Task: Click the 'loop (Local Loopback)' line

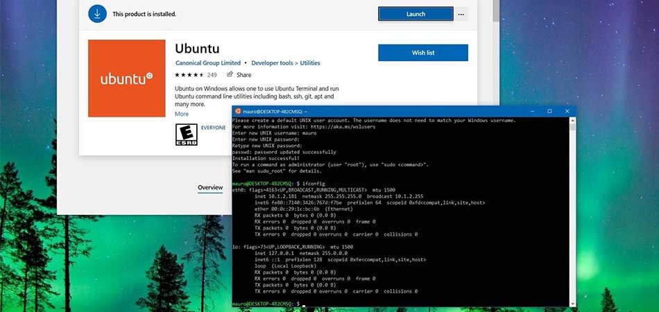Action: [285, 266]
